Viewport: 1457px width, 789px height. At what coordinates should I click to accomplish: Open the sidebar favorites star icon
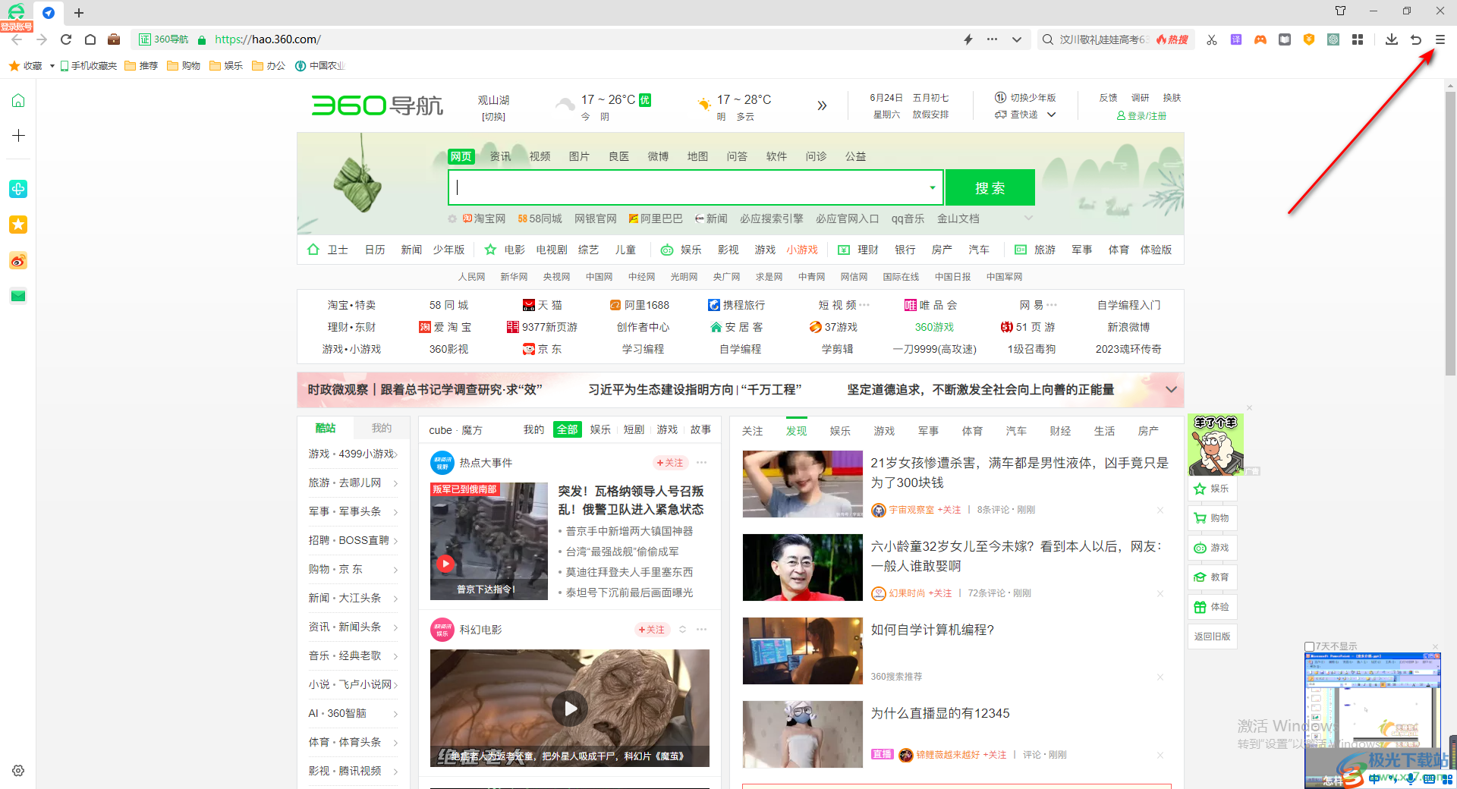click(x=18, y=225)
